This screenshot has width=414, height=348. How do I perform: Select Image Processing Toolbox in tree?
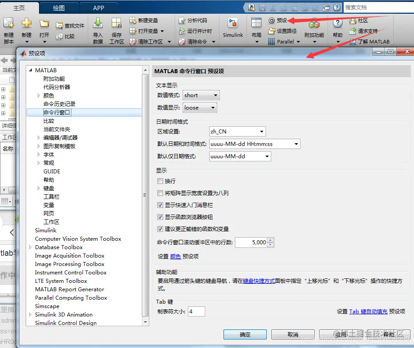pos(70,264)
